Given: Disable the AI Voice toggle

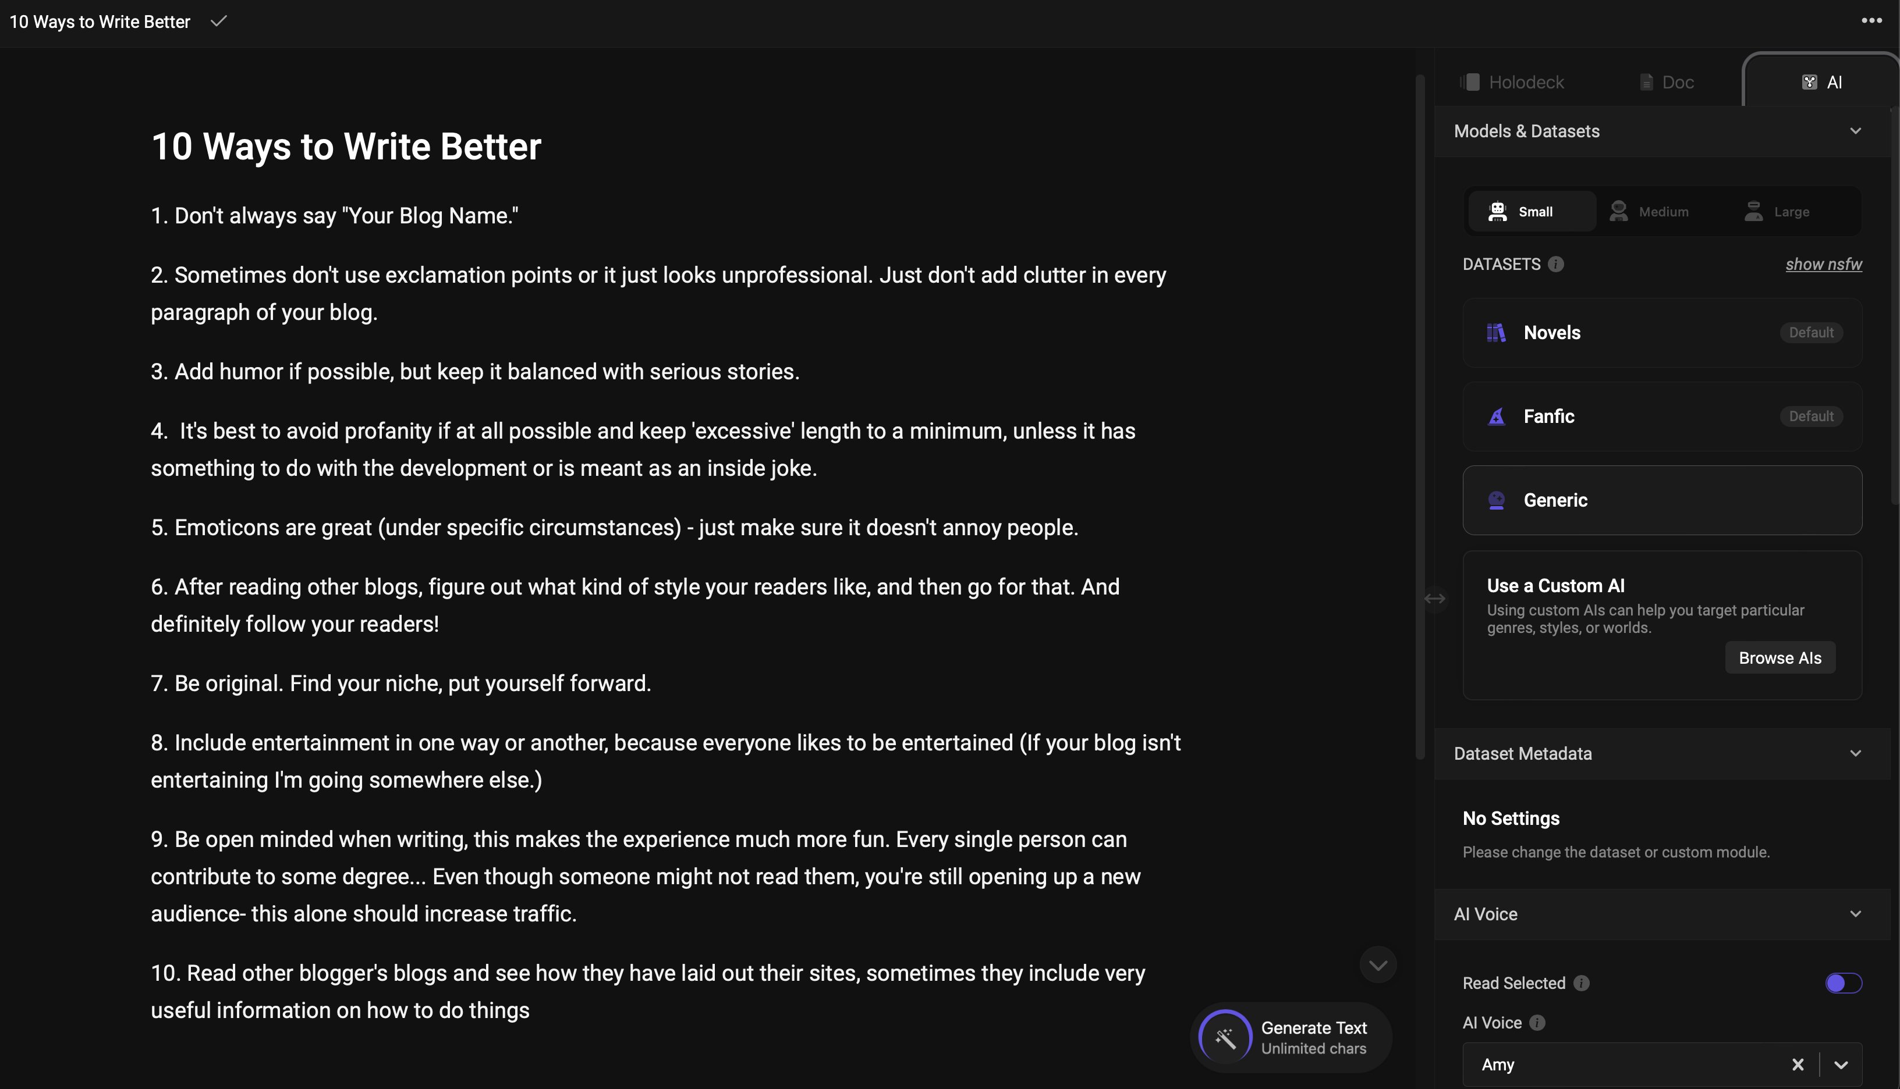Looking at the screenshot, I should [x=1844, y=982].
